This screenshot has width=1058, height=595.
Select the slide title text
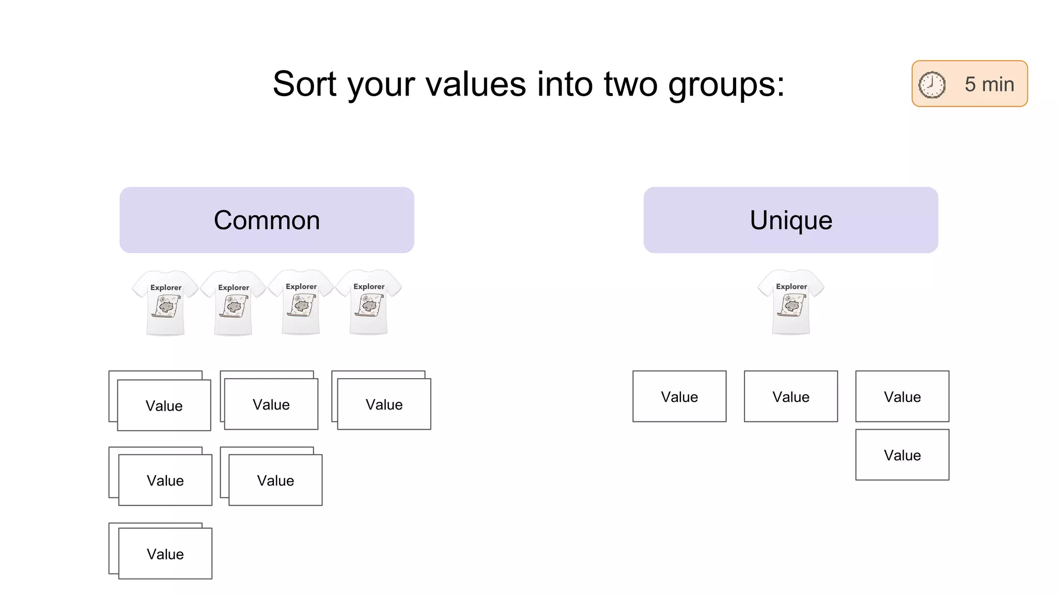coord(528,84)
